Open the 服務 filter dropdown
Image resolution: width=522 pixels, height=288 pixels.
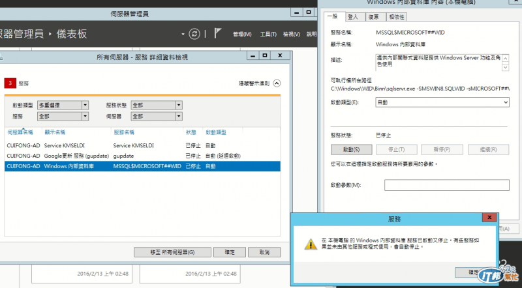63,117
